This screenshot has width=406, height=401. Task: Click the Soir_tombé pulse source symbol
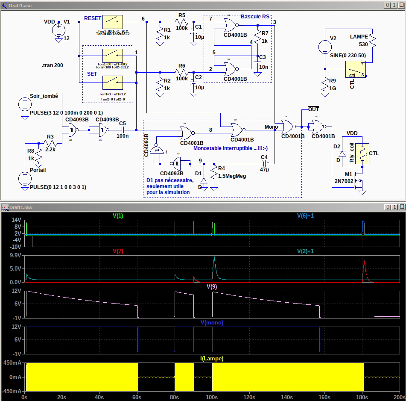(x=24, y=104)
